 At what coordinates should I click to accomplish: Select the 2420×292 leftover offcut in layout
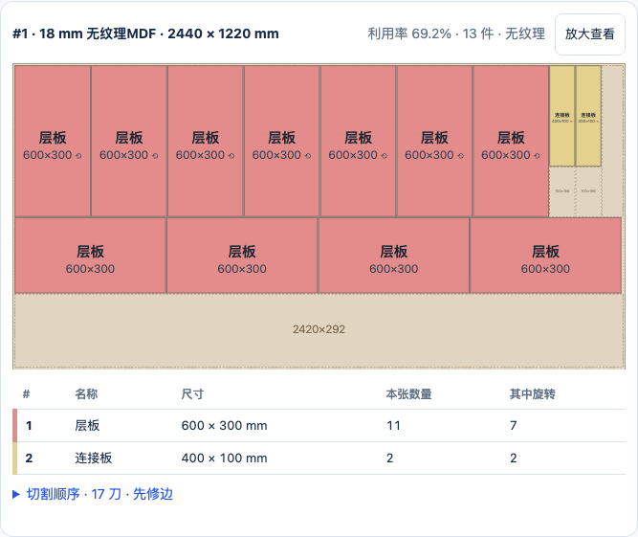pos(319,330)
